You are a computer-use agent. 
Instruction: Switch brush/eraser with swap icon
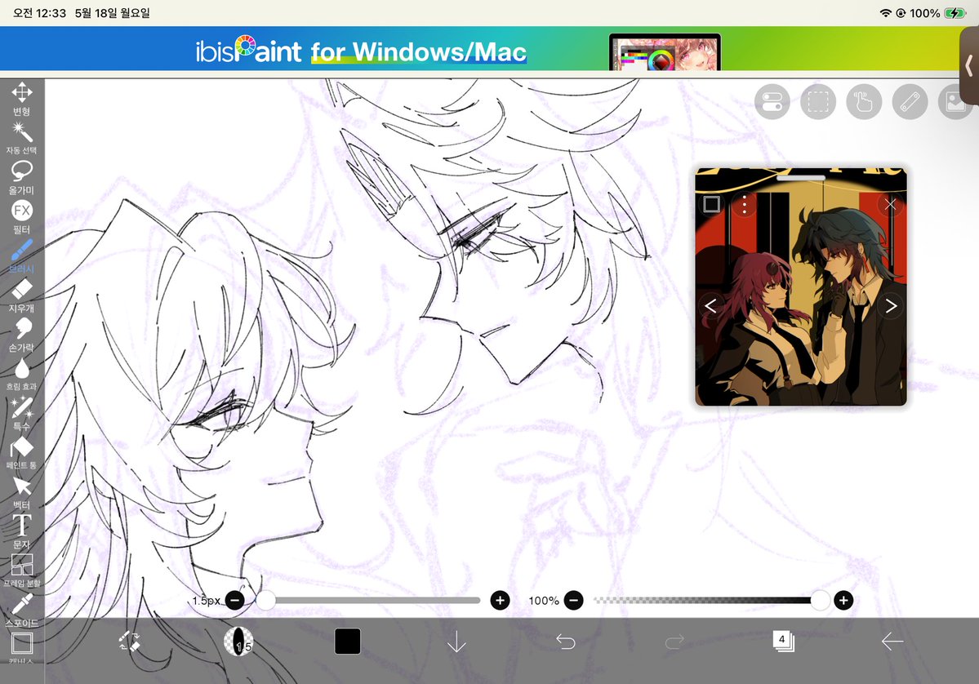click(129, 642)
